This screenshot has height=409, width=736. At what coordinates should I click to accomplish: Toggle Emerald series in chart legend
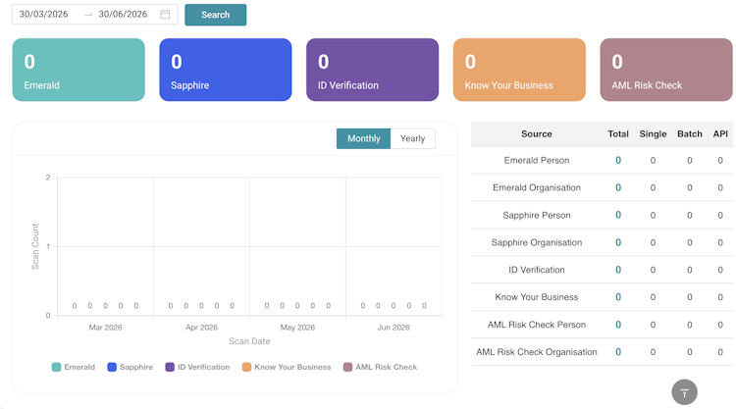point(74,367)
